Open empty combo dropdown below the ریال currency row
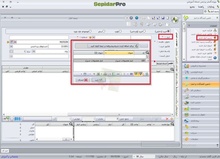 tap(11, 56)
